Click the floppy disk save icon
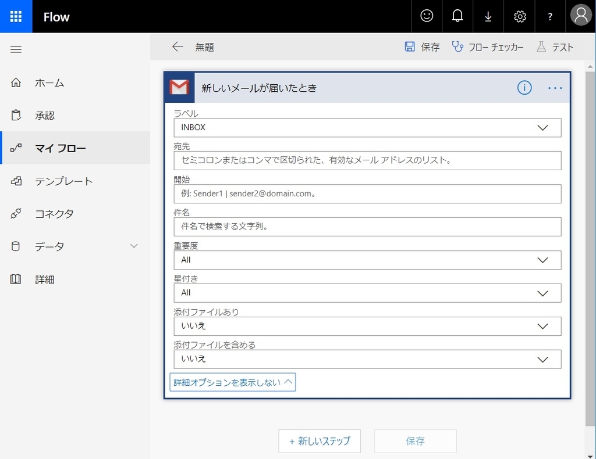Viewport: 596px width, 459px height. tap(409, 46)
